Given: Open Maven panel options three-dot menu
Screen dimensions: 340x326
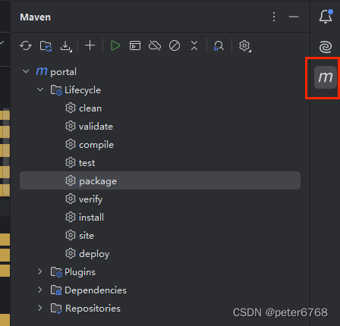Looking at the screenshot, I should (274, 17).
